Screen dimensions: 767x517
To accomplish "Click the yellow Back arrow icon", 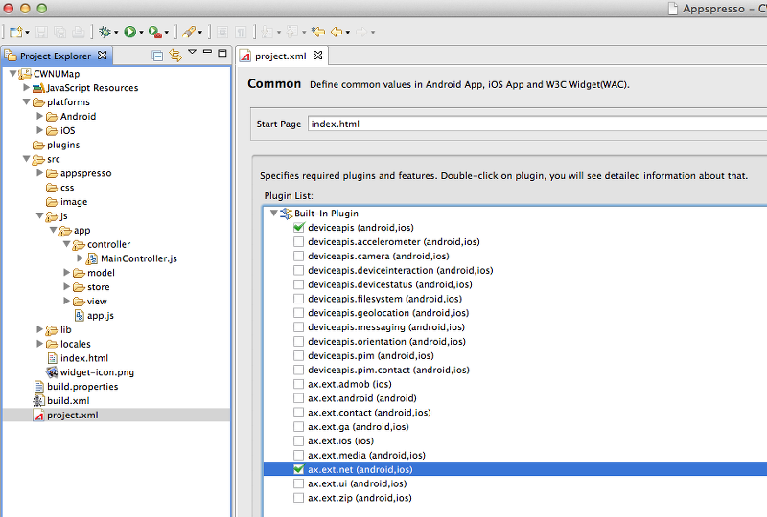I will (337, 32).
